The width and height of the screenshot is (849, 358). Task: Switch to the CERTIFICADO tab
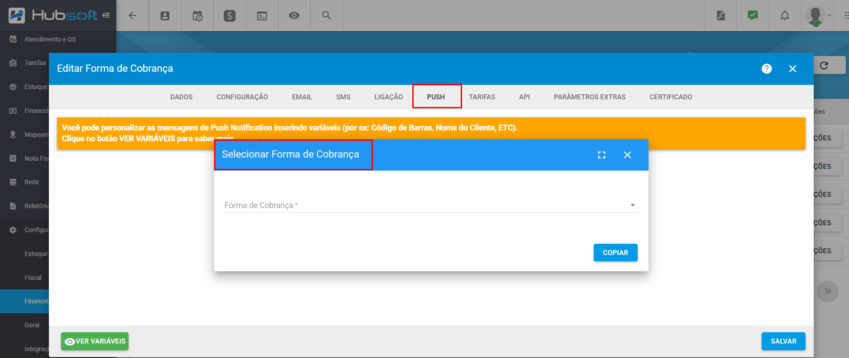[x=671, y=97]
